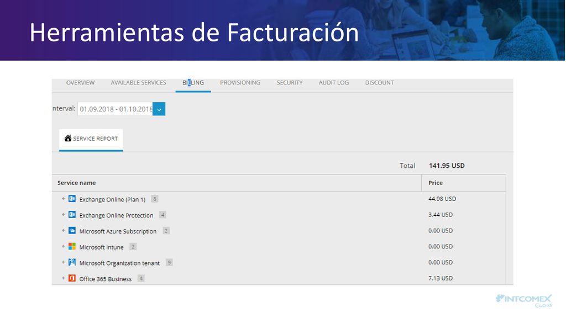This screenshot has width=566, height=318.
Task: Click the 44.98 USD price
Action: pyautogui.click(x=442, y=199)
